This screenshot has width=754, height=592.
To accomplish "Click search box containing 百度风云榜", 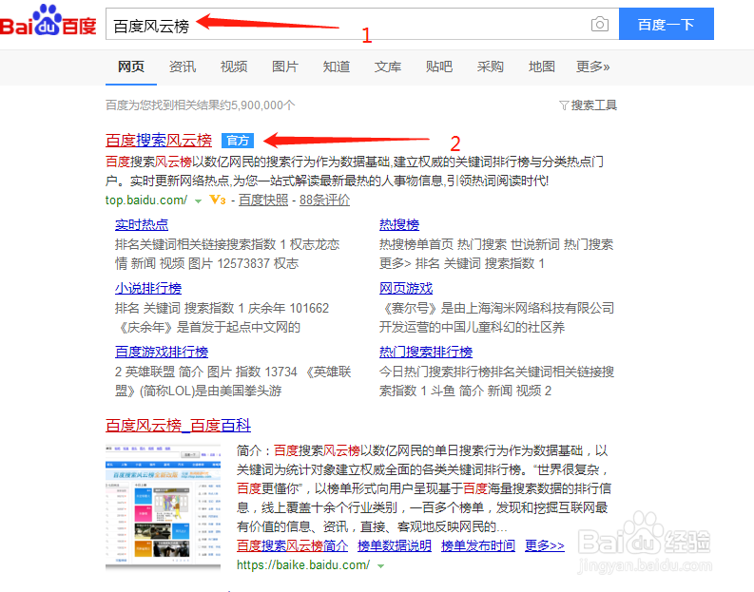I will click(362, 24).
